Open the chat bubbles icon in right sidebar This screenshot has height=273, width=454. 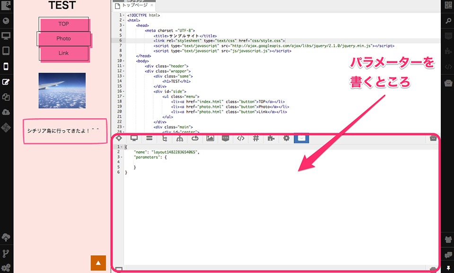448,255
